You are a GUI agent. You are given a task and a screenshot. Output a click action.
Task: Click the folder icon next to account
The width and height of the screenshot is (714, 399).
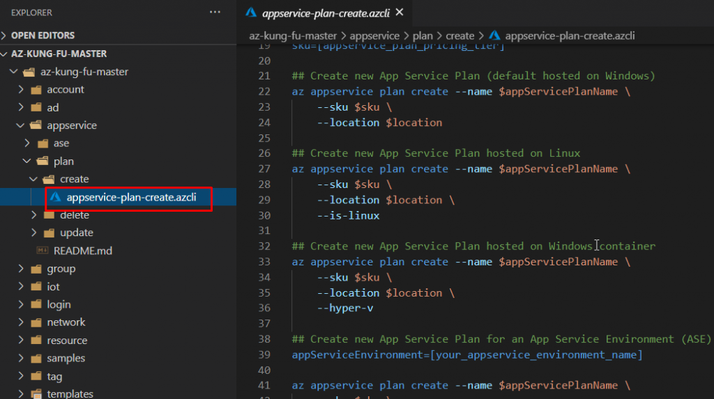(x=36, y=90)
